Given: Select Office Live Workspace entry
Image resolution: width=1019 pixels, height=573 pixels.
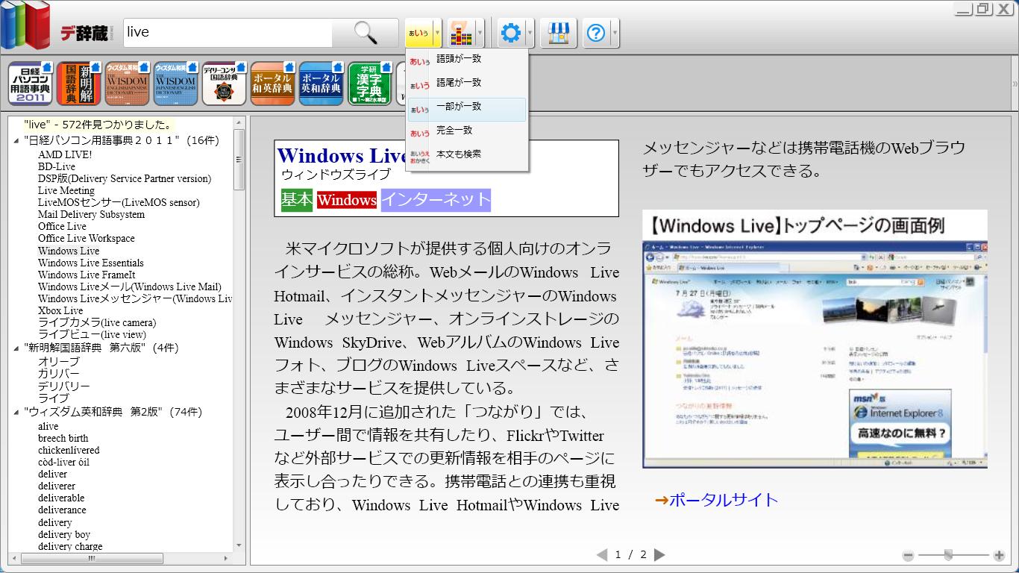Looking at the screenshot, I should coord(87,238).
